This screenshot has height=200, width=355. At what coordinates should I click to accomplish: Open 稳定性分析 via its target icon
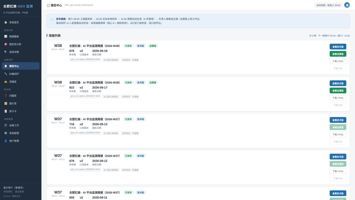[6, 44]
